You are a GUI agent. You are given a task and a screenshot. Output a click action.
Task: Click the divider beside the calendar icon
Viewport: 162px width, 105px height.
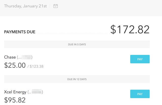click(50, 6)
